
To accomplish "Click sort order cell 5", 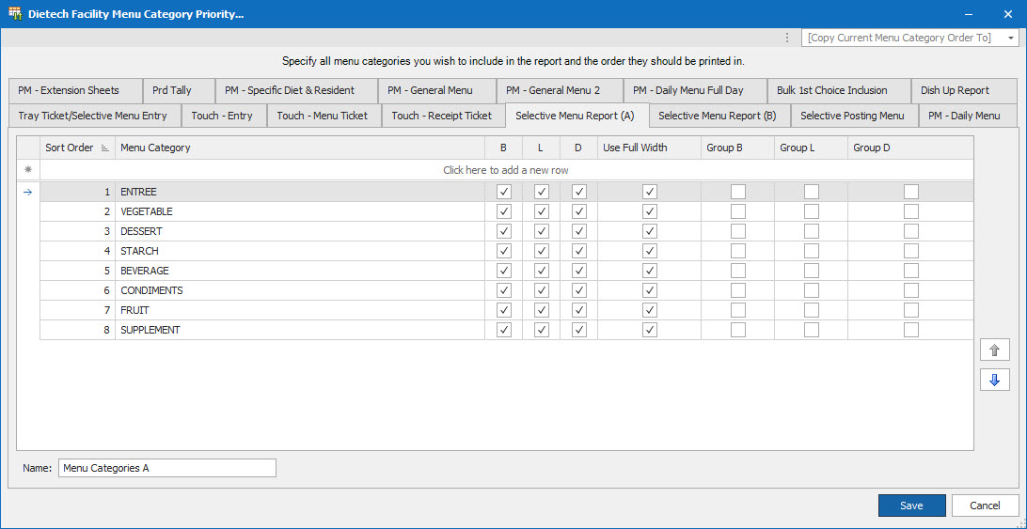I will pos(77,271).
